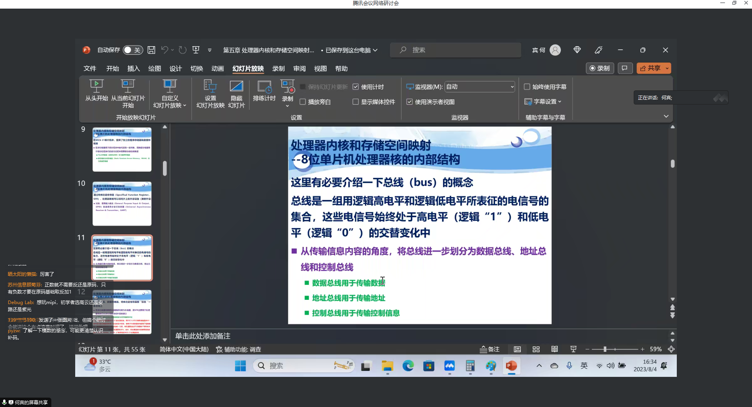Expand 录制 dropdown arrow below record icon

(x=287, y=106)
